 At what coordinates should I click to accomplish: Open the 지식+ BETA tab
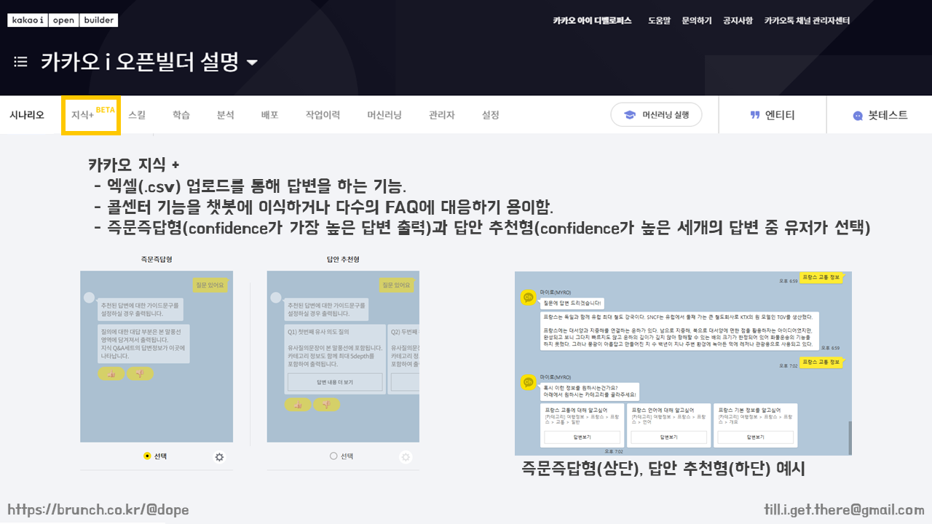(x=91, y=115)
